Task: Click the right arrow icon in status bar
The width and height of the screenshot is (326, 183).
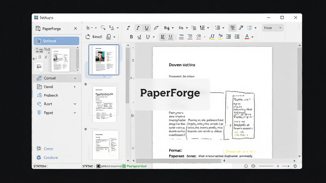Action: pyautogui.click(x=286, y=166)
